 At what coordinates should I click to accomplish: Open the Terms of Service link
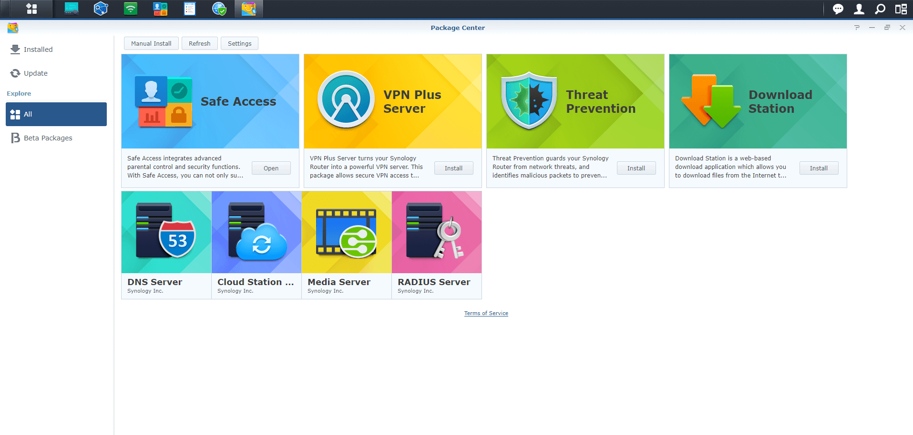pyautogui.click(x=486, y=313)
